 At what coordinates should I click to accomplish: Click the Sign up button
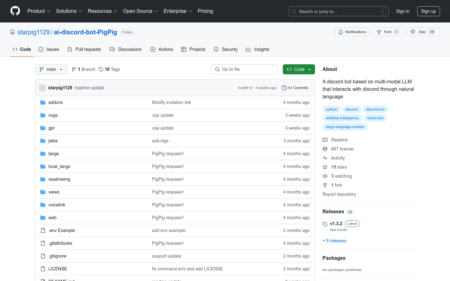pos(428,11)
